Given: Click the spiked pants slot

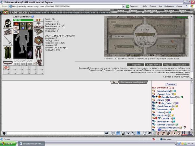Looking at the screenshot, I should [x=39, y=52].
